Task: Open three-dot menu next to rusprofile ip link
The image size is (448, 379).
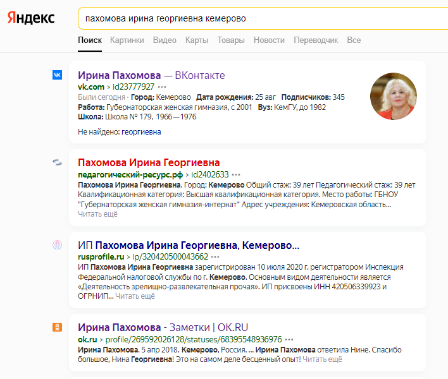Action: pos(215,256)
